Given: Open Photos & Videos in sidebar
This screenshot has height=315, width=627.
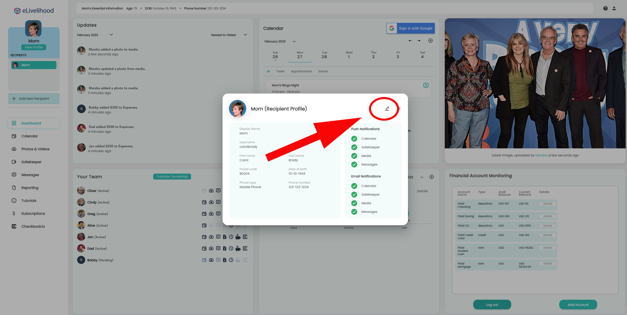Looking at the screenshot, I should pos(35,149).
